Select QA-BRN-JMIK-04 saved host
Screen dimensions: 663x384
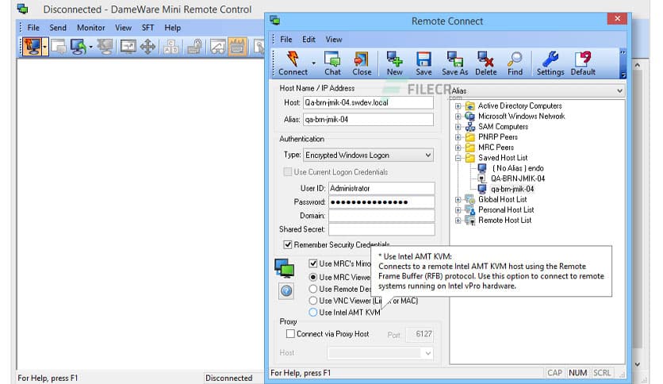(518, 179)
